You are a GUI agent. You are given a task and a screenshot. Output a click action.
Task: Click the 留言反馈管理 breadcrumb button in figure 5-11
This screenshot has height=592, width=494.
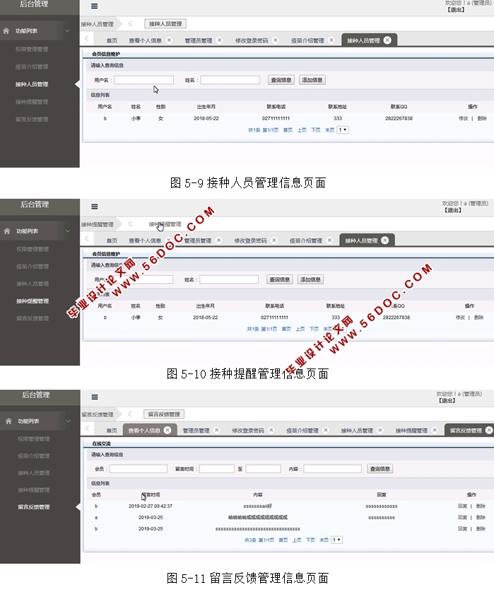click(164, 414)
